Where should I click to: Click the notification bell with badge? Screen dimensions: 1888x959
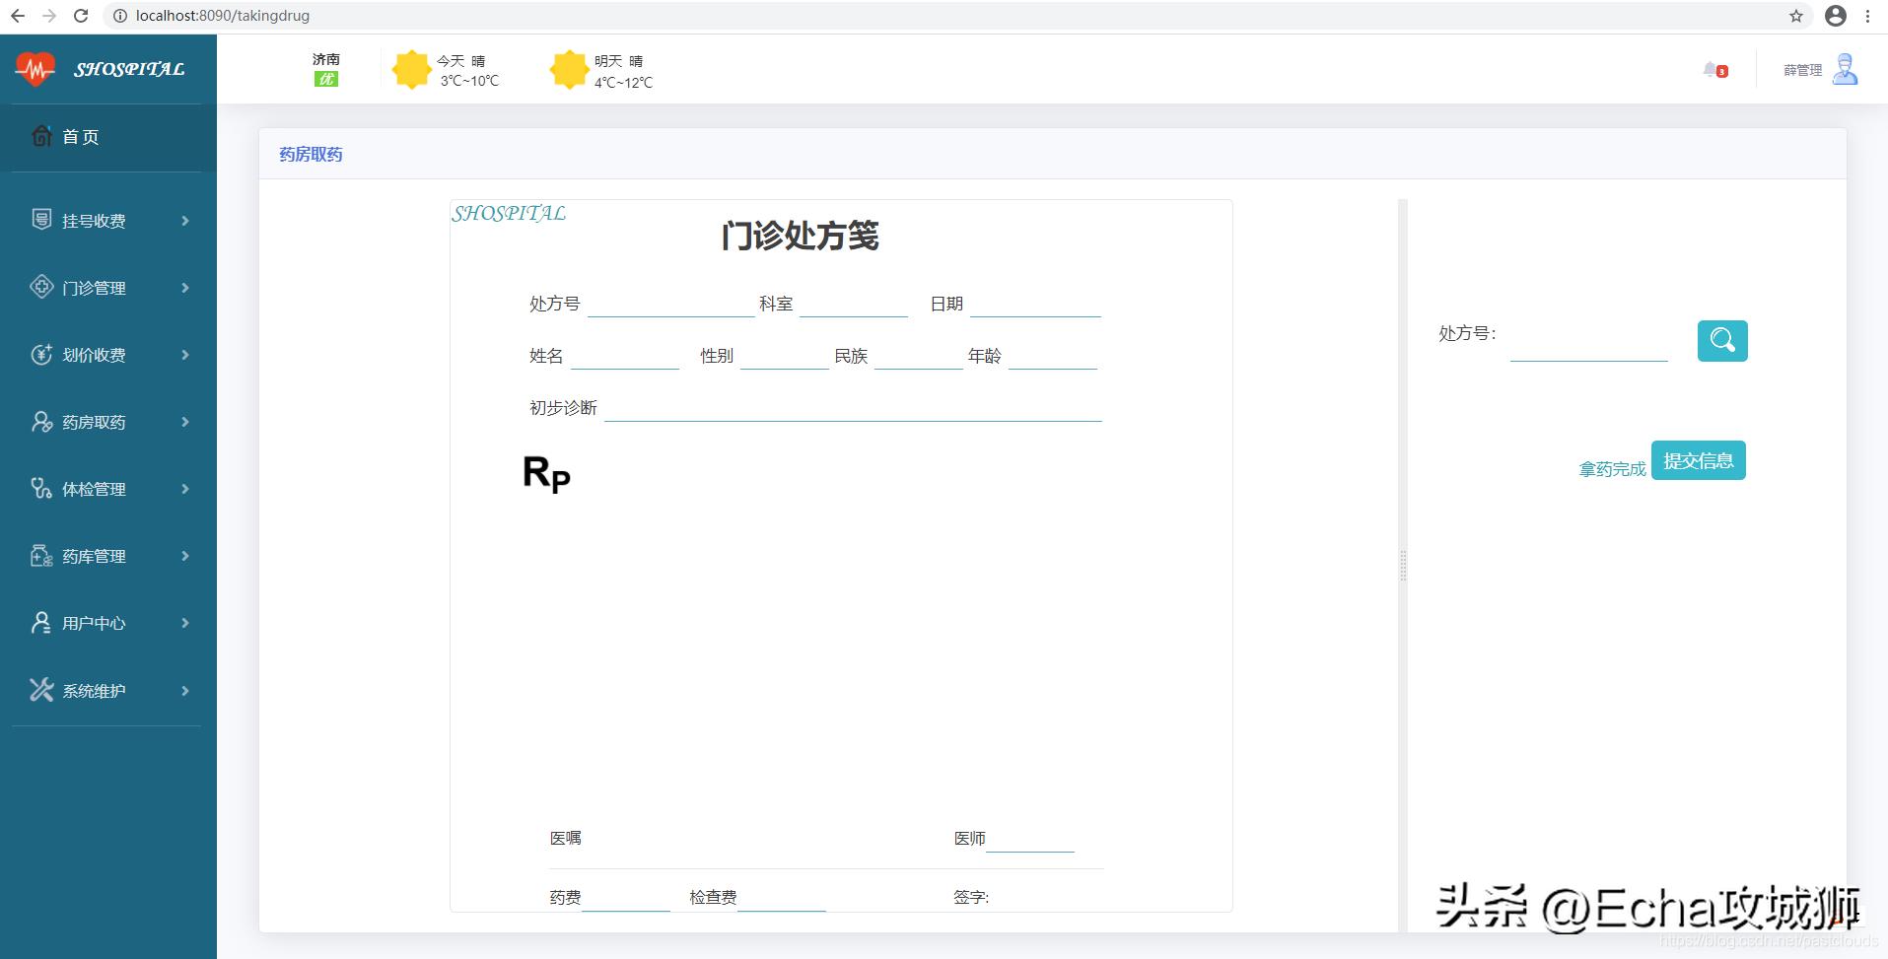tap(1713, 69)
